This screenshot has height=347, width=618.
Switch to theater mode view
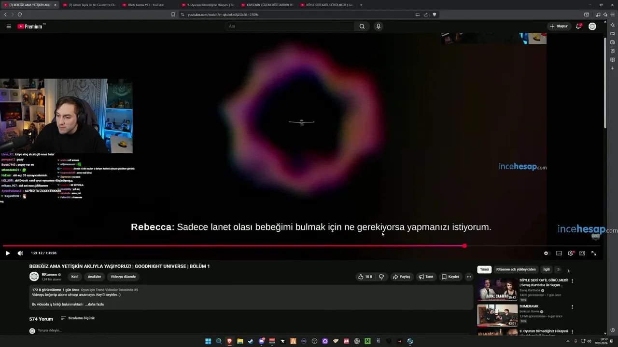point(582,254)
